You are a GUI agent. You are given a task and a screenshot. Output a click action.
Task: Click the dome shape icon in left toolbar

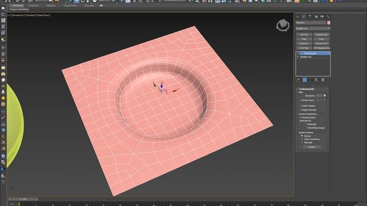tap(3, 74)
